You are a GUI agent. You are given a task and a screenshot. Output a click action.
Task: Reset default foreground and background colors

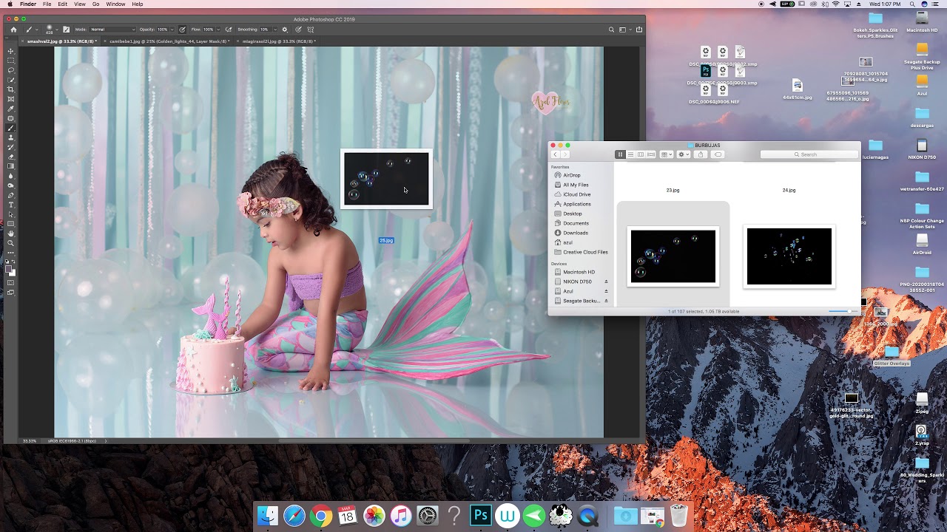(7, 262)
